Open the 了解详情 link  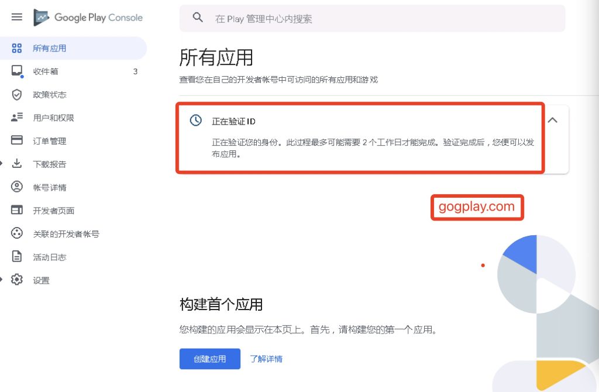(266, 359)
